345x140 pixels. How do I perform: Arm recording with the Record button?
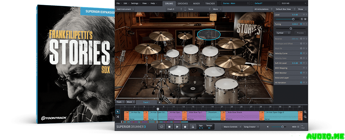pos(185,127)
